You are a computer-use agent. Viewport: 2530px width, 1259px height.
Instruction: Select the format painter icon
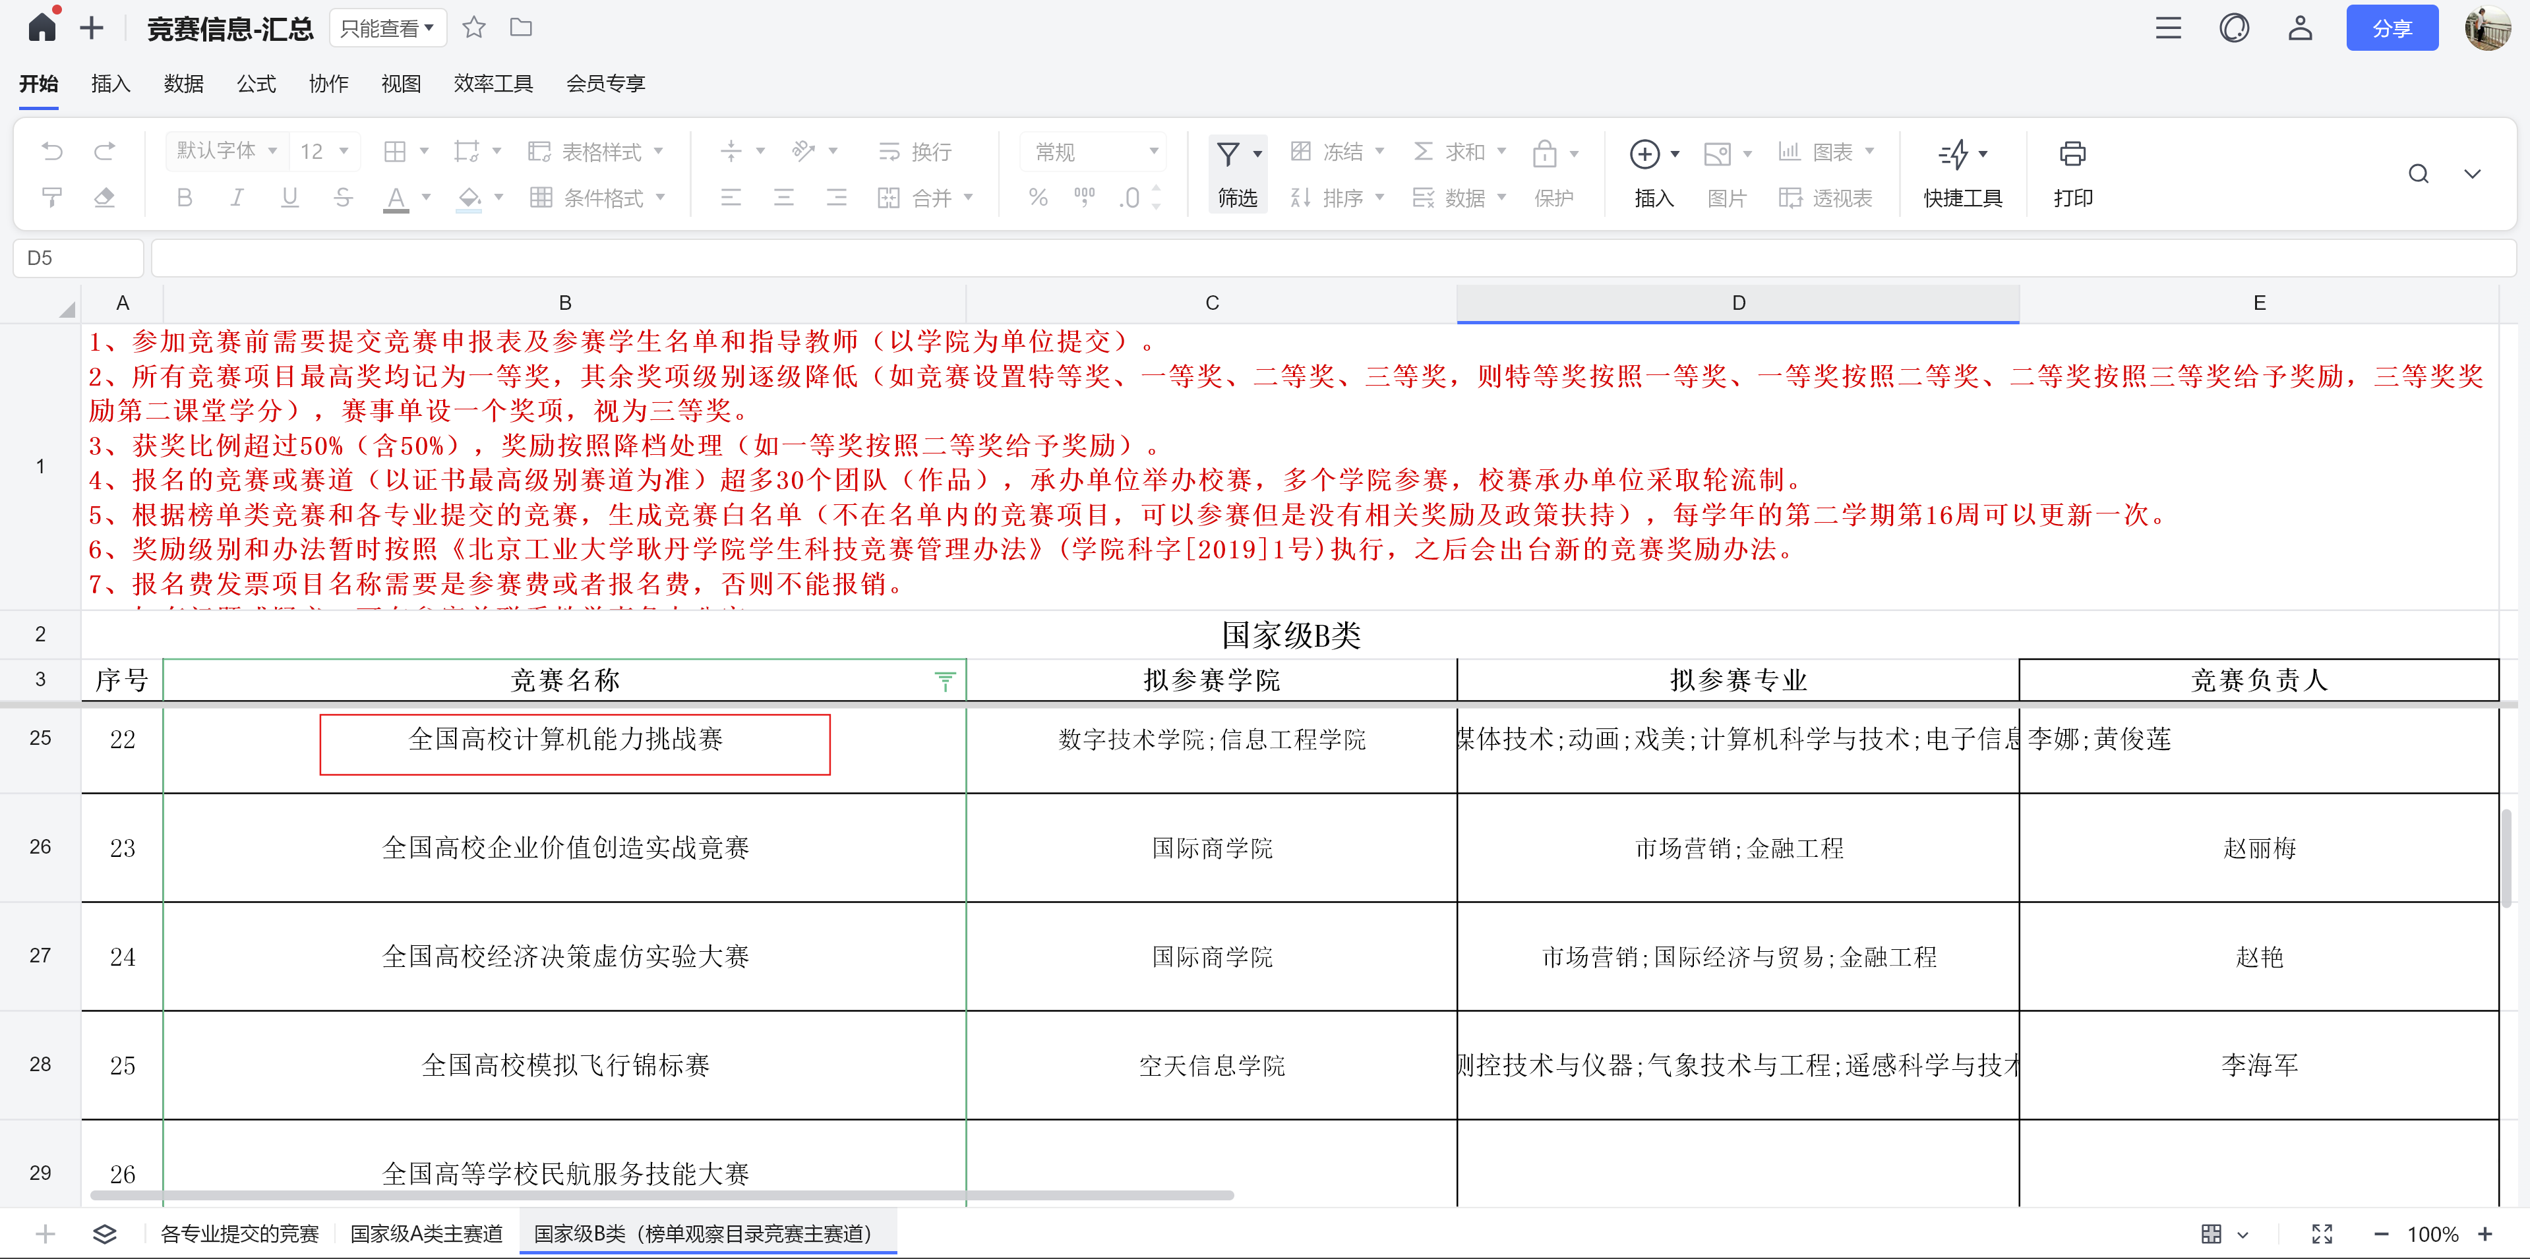pyautogui.click(x=52, y=197)
